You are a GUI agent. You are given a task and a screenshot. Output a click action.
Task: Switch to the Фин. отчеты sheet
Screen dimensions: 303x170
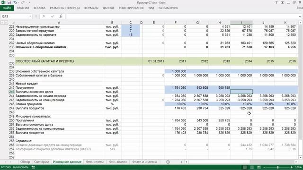click(x=95, y=161)
